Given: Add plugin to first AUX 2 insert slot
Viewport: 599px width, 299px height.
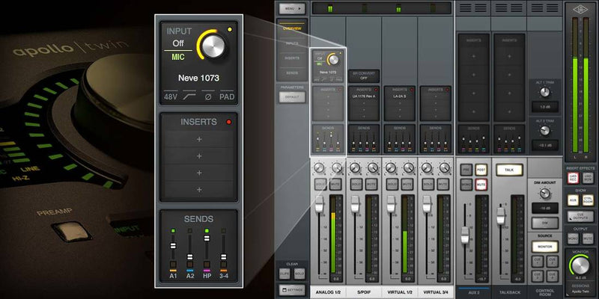Looking at the screenshot, I should (474, 55).
